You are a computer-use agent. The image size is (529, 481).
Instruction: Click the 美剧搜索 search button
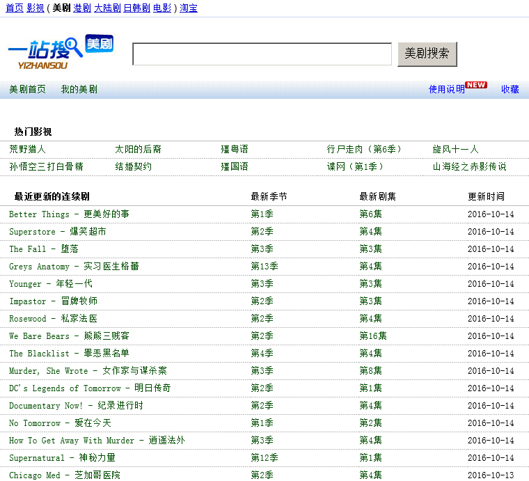[427, 54]
